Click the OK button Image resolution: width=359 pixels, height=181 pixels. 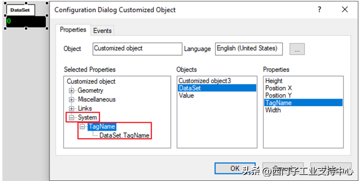click(235, 168)
